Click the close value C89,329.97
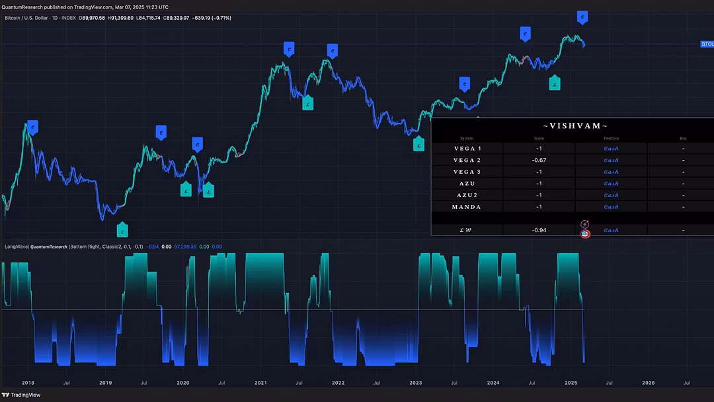Screen dimensions: 714x402 (176, 19)
